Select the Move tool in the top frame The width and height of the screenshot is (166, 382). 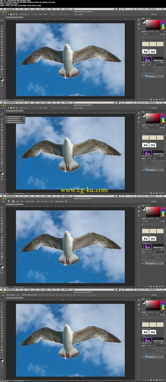coord(2,20)
